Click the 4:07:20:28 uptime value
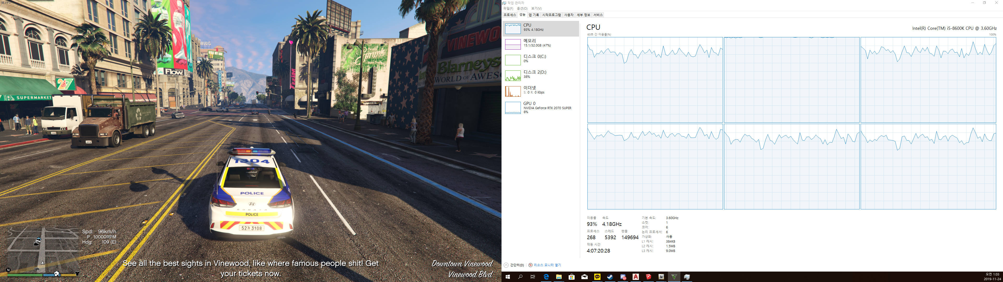 598,251
